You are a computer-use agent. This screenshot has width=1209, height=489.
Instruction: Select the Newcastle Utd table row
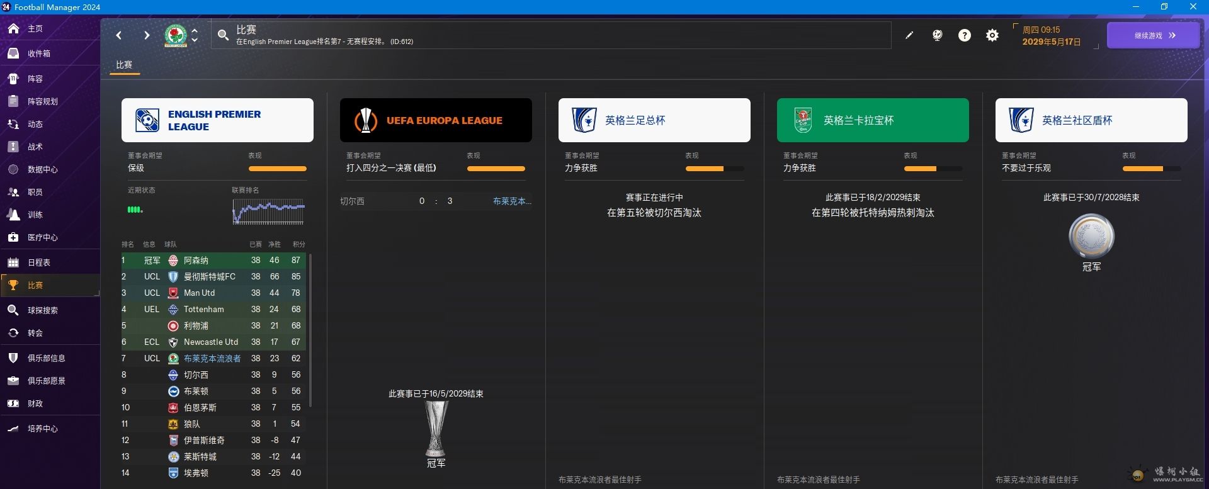213,342
